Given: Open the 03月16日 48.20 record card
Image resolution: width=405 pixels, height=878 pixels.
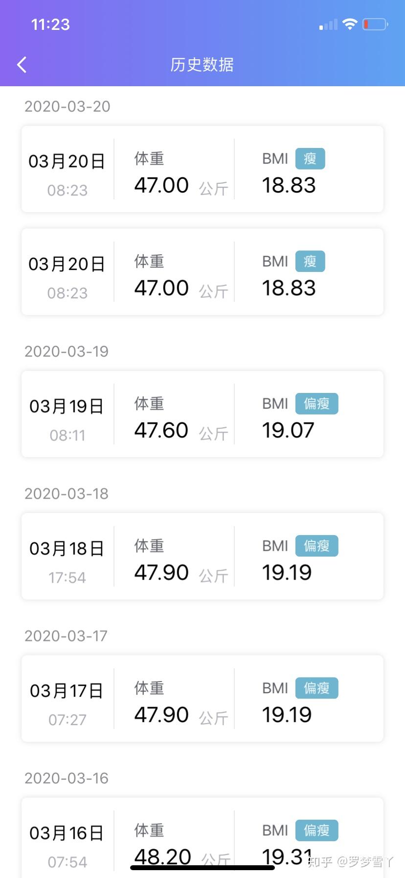Looking at the screenshot, I should pyautogui.click(x=202, y=838).
